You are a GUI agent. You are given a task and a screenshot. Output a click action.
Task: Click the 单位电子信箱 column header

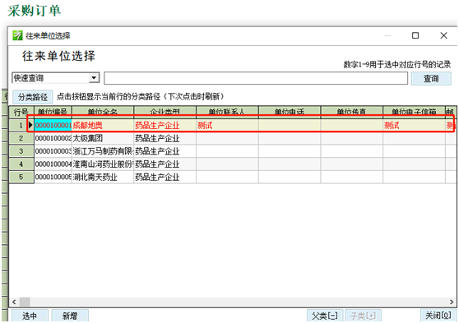414,112
